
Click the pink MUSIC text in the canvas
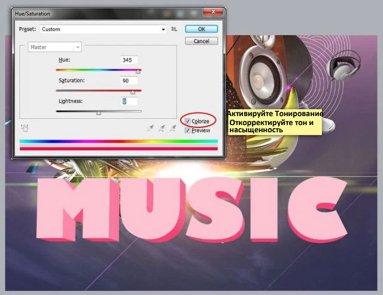(x=191, y=210)
